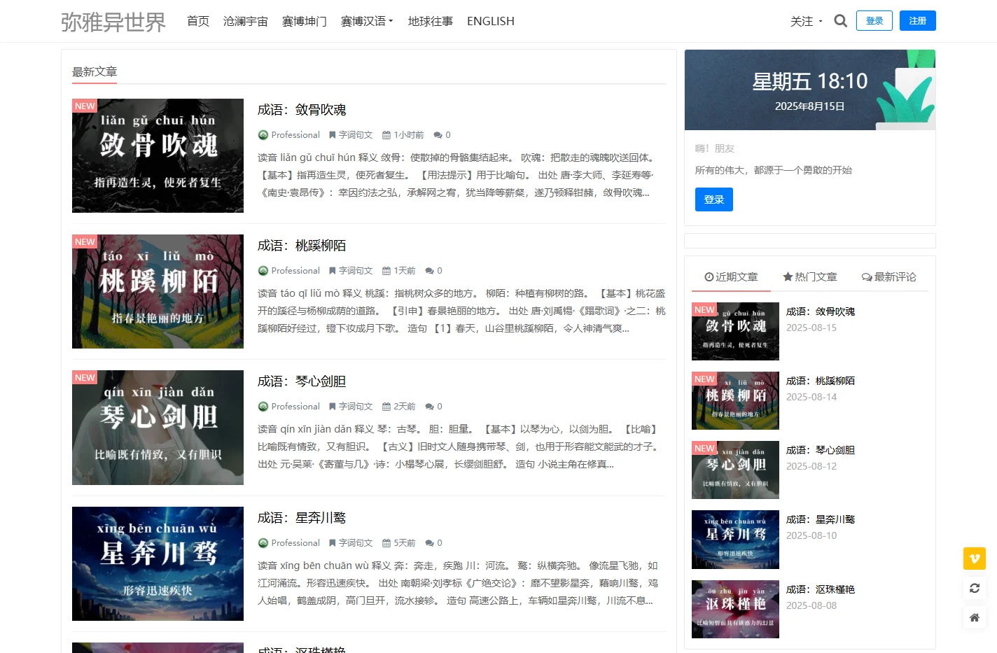Click the refresh floating icon
The image size is (997, 653).
975,588
